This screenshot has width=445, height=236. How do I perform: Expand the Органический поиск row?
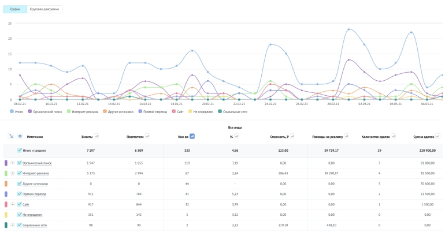click(x=13, y=163)
